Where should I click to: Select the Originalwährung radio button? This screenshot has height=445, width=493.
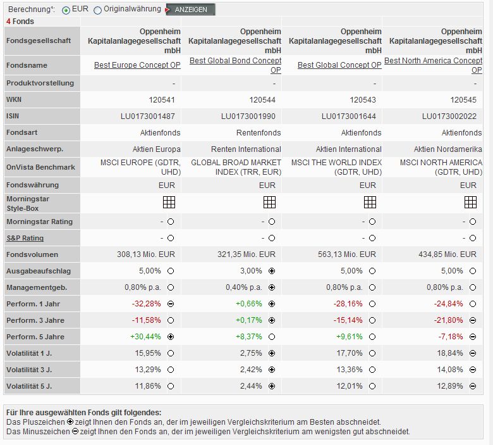click(x=97, y=10)
